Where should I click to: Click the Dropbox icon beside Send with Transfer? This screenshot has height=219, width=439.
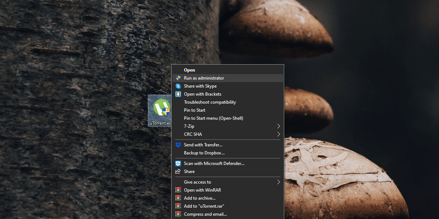(178, 145)
